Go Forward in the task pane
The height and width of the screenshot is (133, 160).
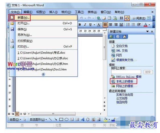click(x=118, y=37)
